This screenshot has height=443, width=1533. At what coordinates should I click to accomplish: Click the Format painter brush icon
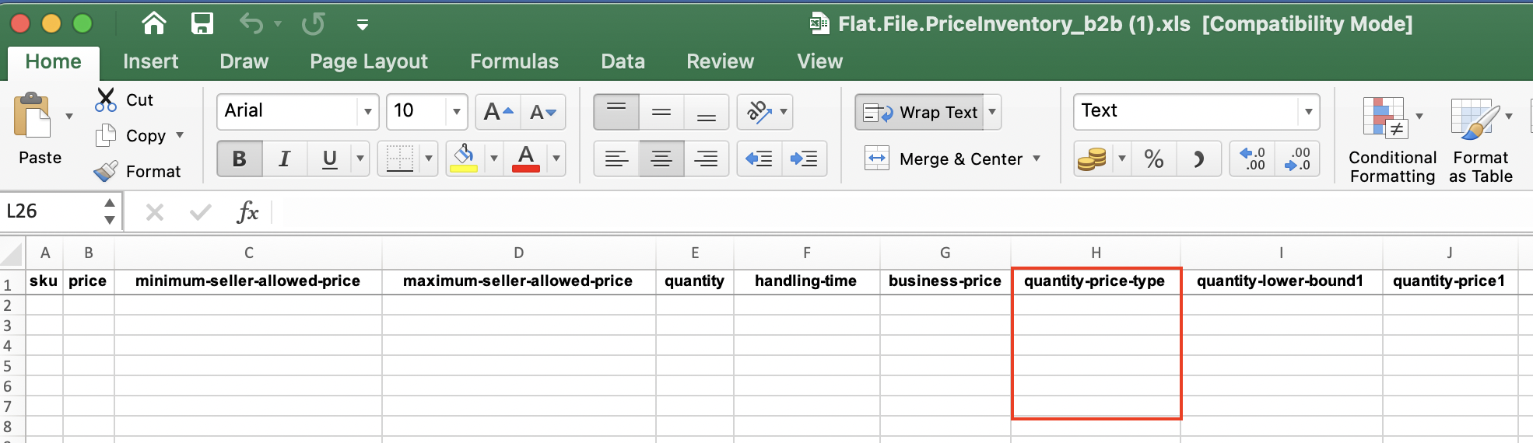[106, 171]
